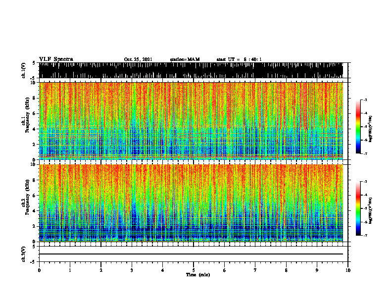Click the flat line in the ch.3(V) panel
The width and height of the screenshot is (392, 303).
(191, 254)
